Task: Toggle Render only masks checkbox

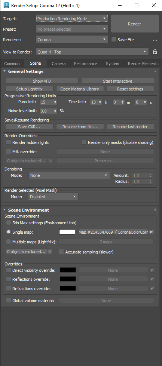Action: pyautogui.click(x=84, y=142)
